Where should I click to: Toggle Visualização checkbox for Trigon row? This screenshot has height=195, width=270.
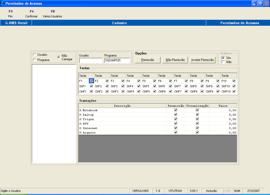click(x=197, y=119)
